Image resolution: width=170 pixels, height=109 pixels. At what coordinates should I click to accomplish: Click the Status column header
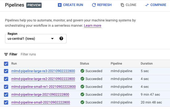84,64
